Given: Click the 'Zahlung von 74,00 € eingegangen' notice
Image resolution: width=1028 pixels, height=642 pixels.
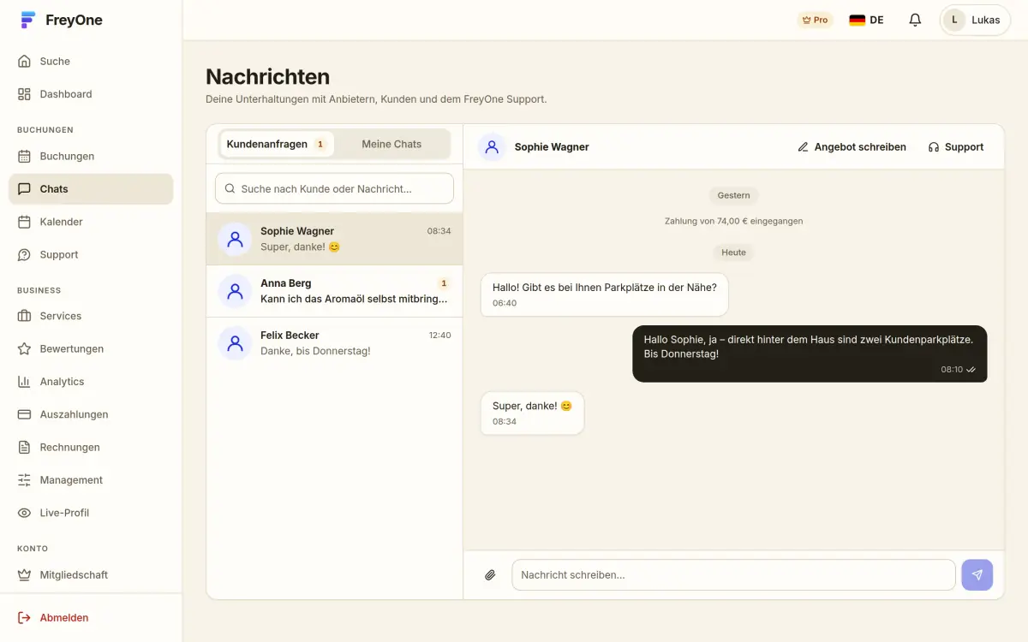Looking at the screenshot, I should [733, 221].
